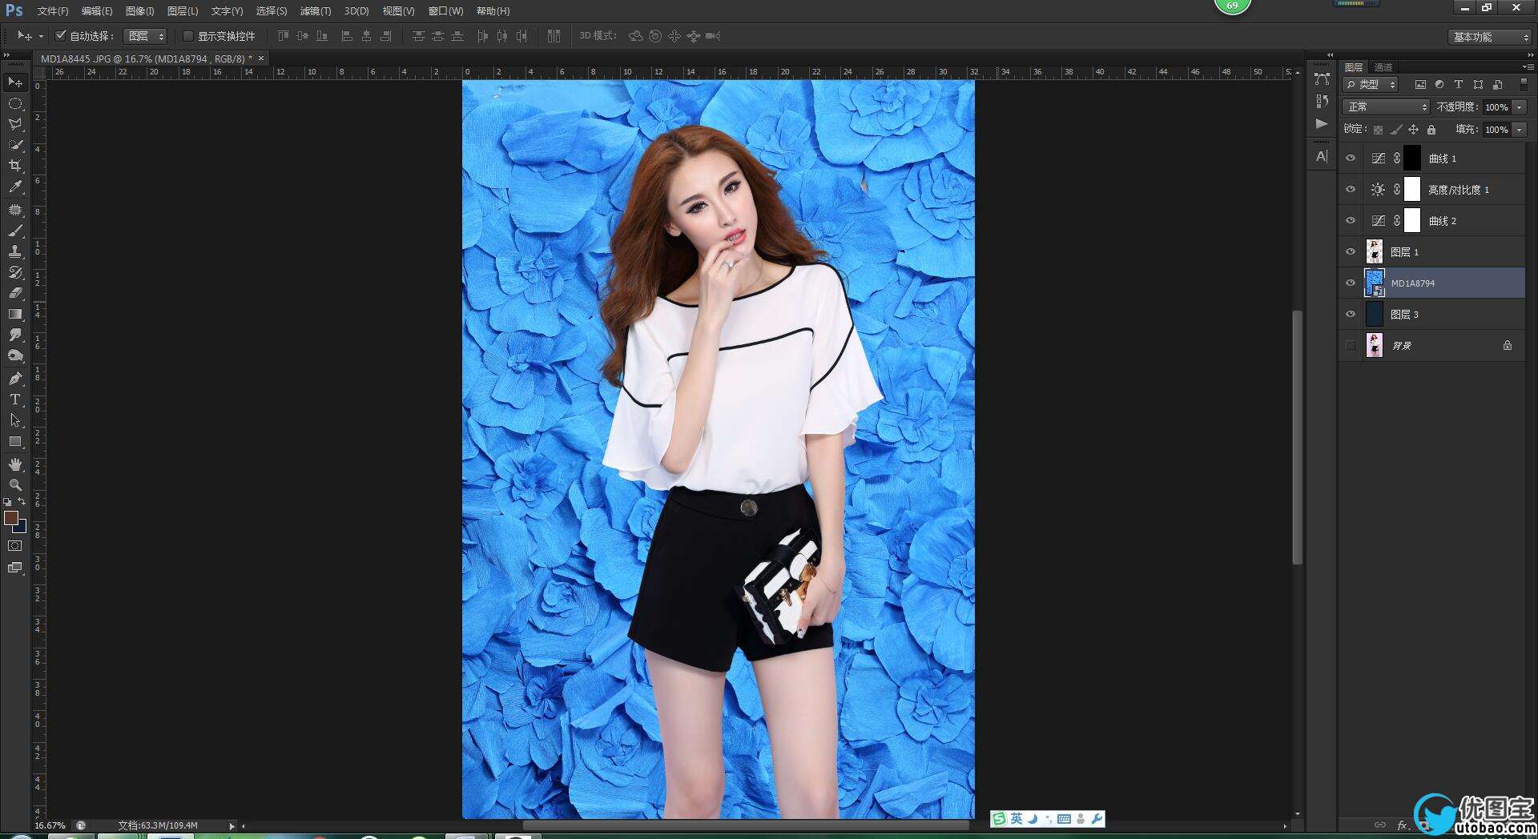The width and height of the screenshot is (1538, 839).
Task: Select the Sponge tool
Action: (x=14, y=355)
